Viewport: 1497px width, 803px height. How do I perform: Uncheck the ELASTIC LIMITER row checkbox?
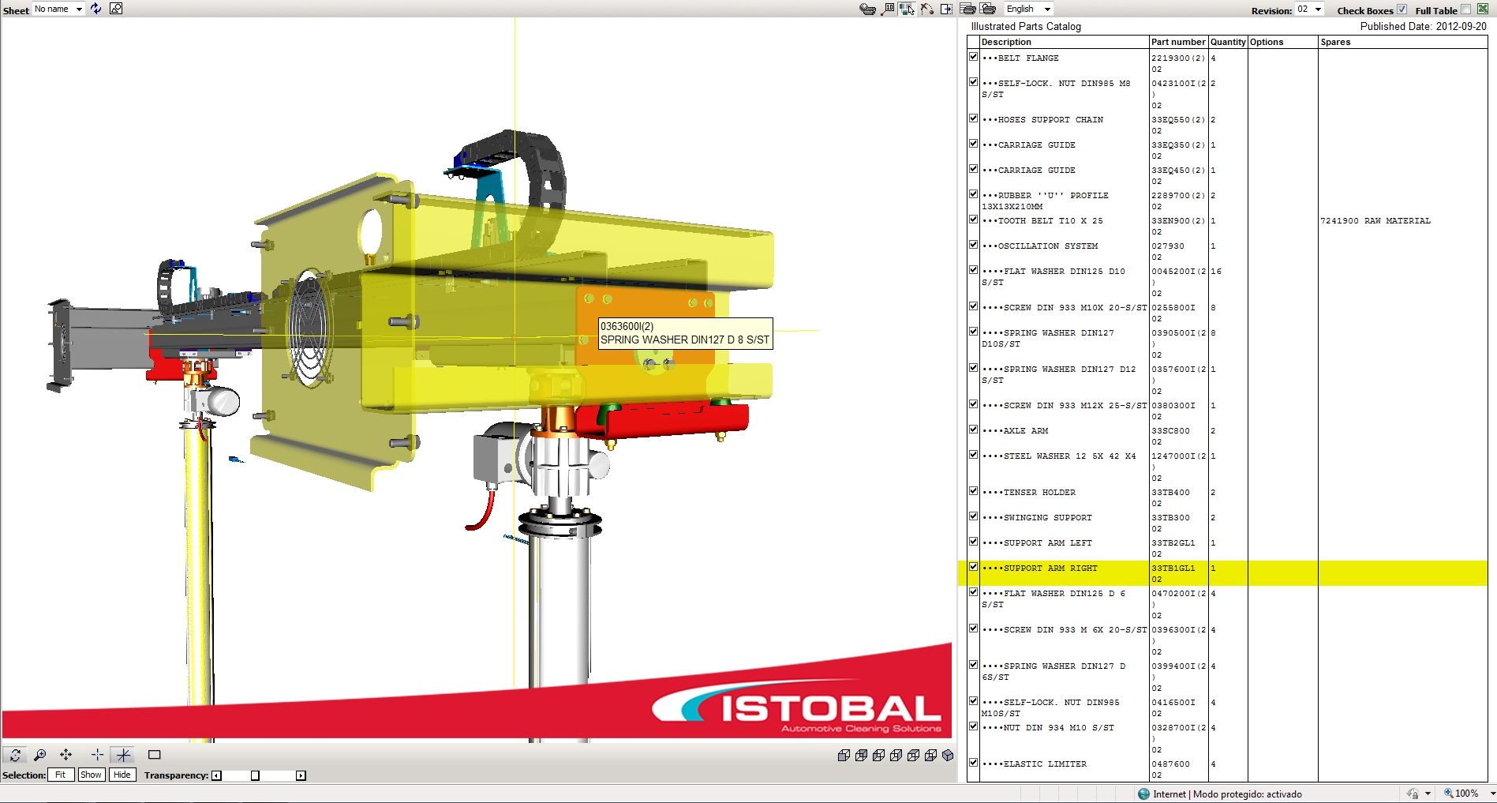pos(973,763)
